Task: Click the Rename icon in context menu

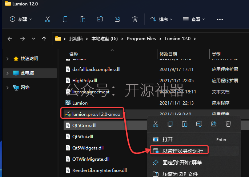Action: pos(199,124)
